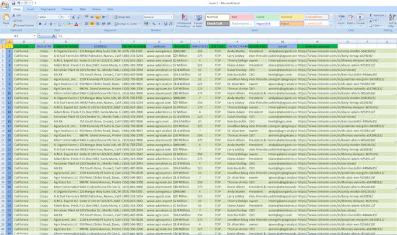Open the View tab
397x235 pixels.
coord(110,9)
